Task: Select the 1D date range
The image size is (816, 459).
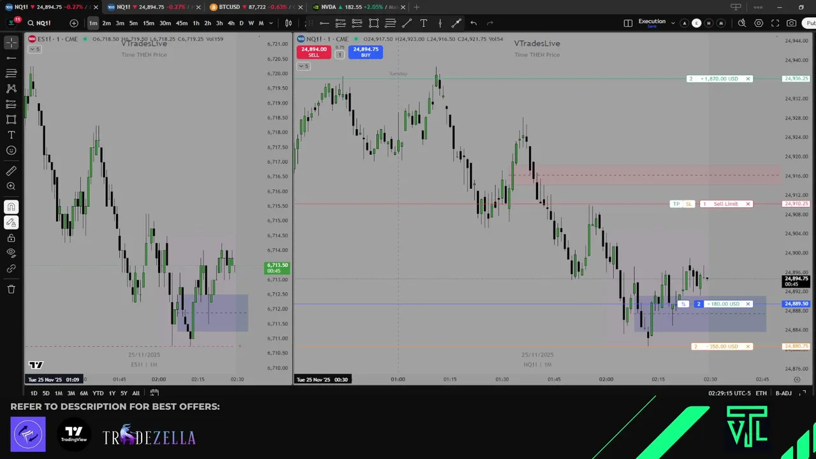Action: click(33, 393)
